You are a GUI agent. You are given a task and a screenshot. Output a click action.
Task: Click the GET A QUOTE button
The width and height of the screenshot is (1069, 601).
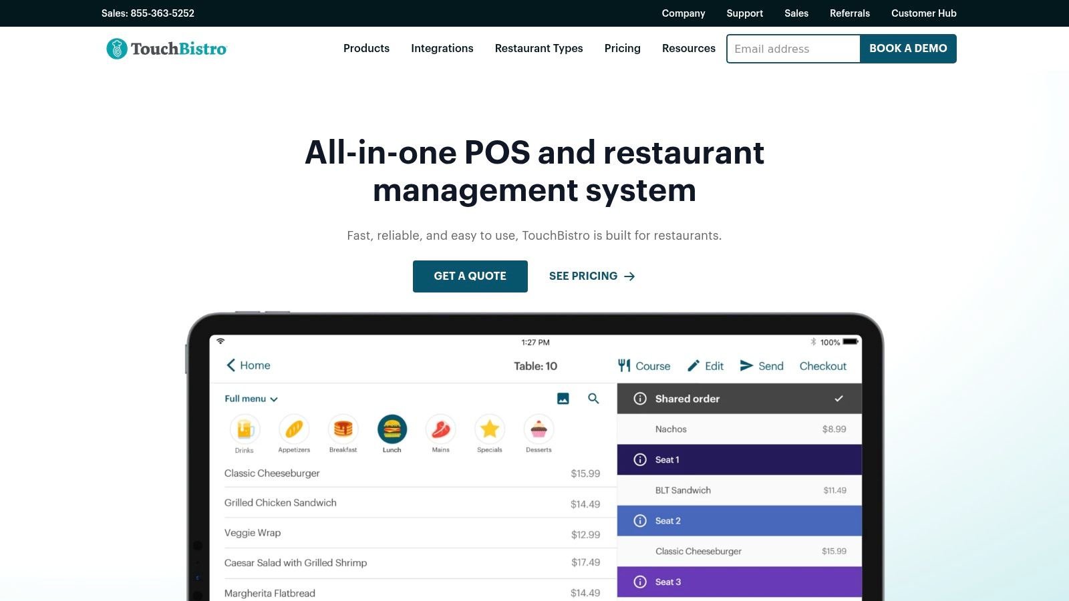pos(470,276)
